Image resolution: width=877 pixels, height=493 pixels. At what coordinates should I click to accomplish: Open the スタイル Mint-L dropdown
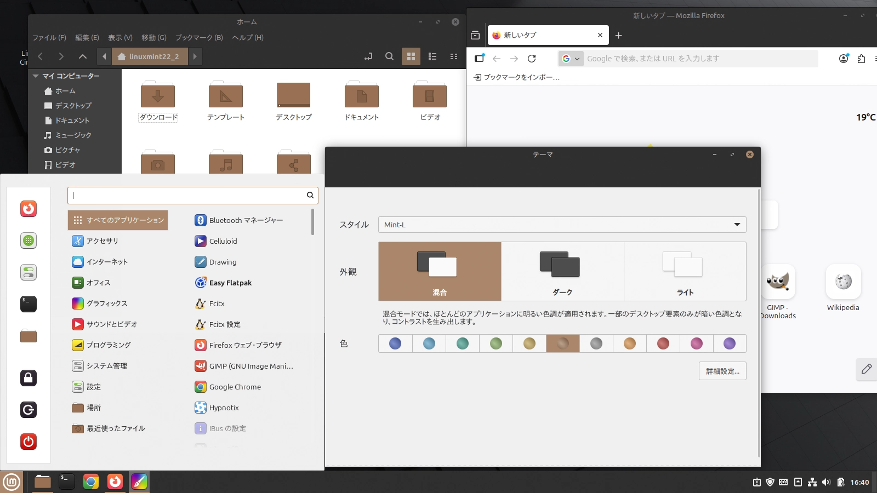click(x=562, y=225)
